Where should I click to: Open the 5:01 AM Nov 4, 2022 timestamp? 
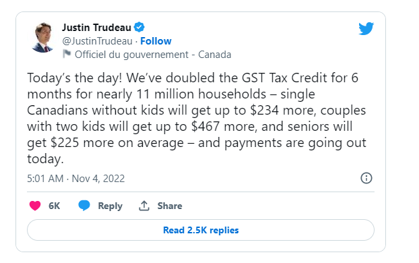(76, 179)
